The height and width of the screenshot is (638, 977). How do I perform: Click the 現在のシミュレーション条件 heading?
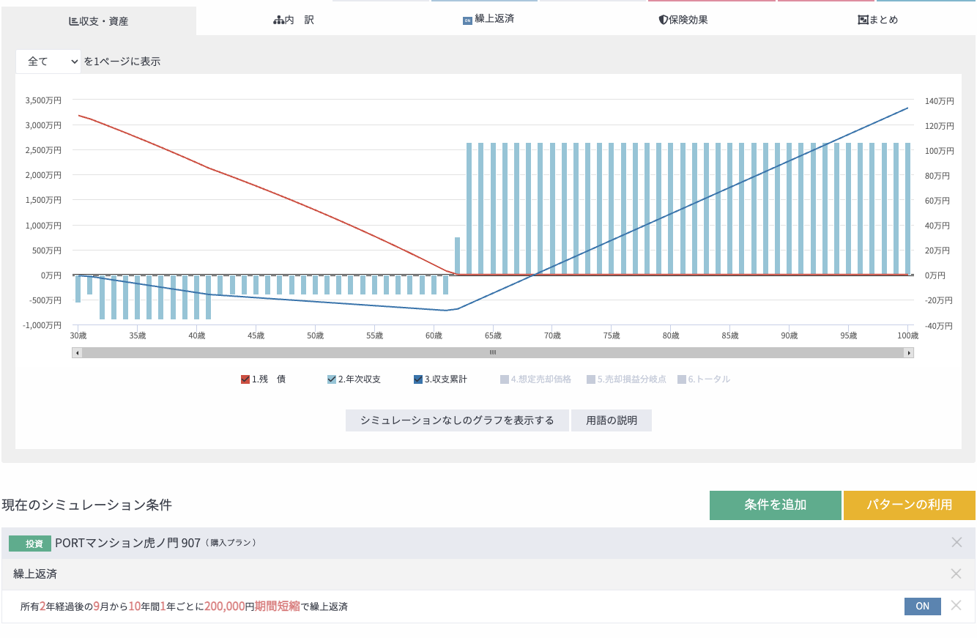(86, 505)
